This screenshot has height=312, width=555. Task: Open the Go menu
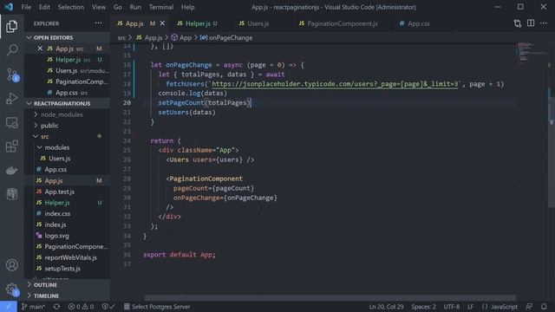point(118,7)
